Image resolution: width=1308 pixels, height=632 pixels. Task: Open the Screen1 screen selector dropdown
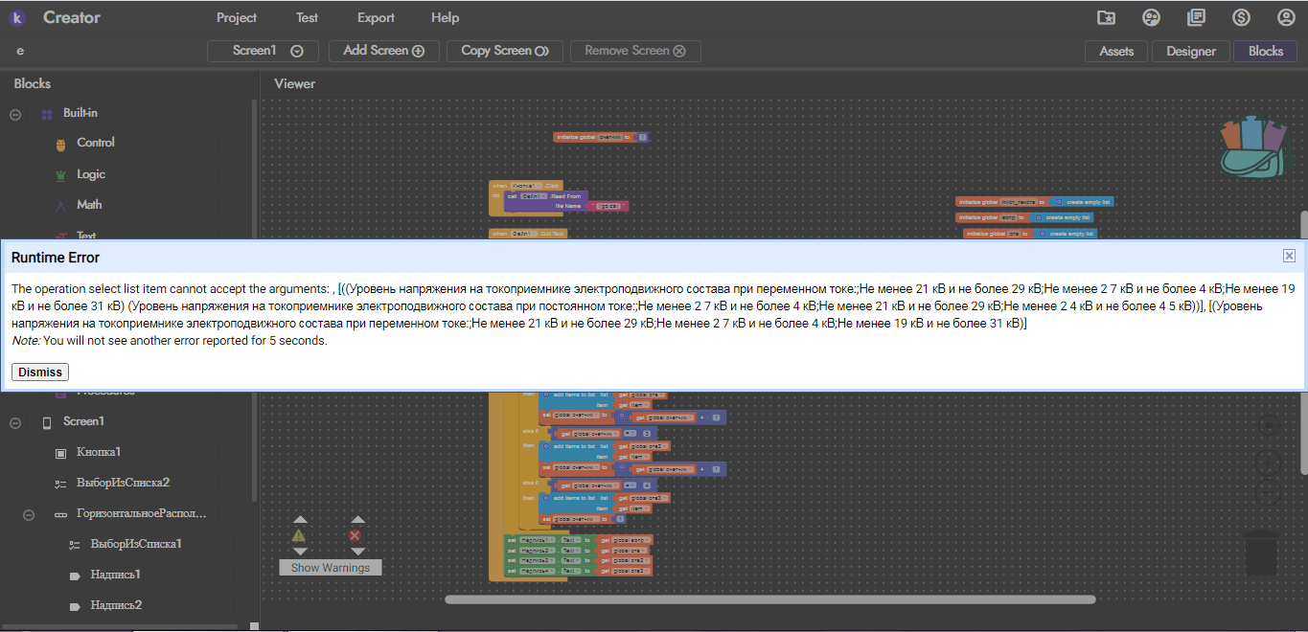point(264,51)
